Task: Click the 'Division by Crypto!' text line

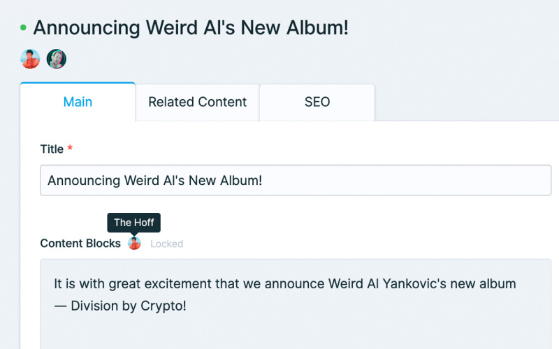Action: (x=129, y=306)
